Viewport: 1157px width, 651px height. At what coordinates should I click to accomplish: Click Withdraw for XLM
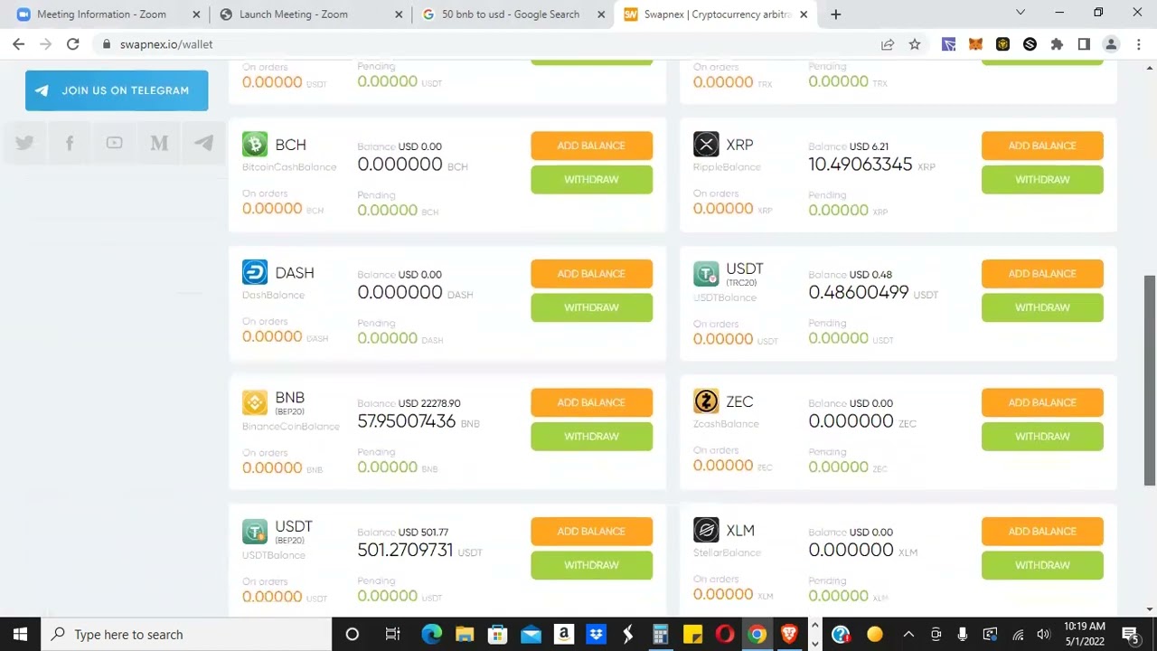[1042, 565]
